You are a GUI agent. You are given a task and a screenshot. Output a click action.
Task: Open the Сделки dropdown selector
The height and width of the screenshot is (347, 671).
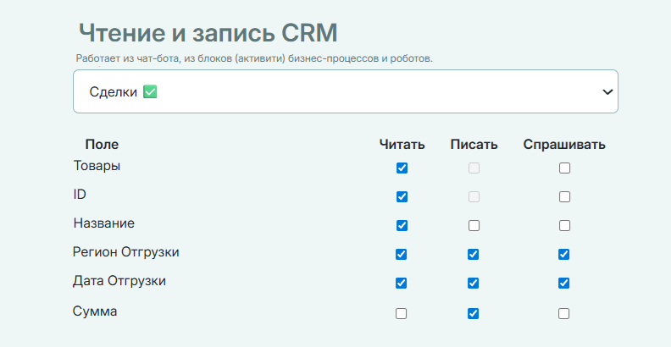pyautogui.click(x=339, y=91)
